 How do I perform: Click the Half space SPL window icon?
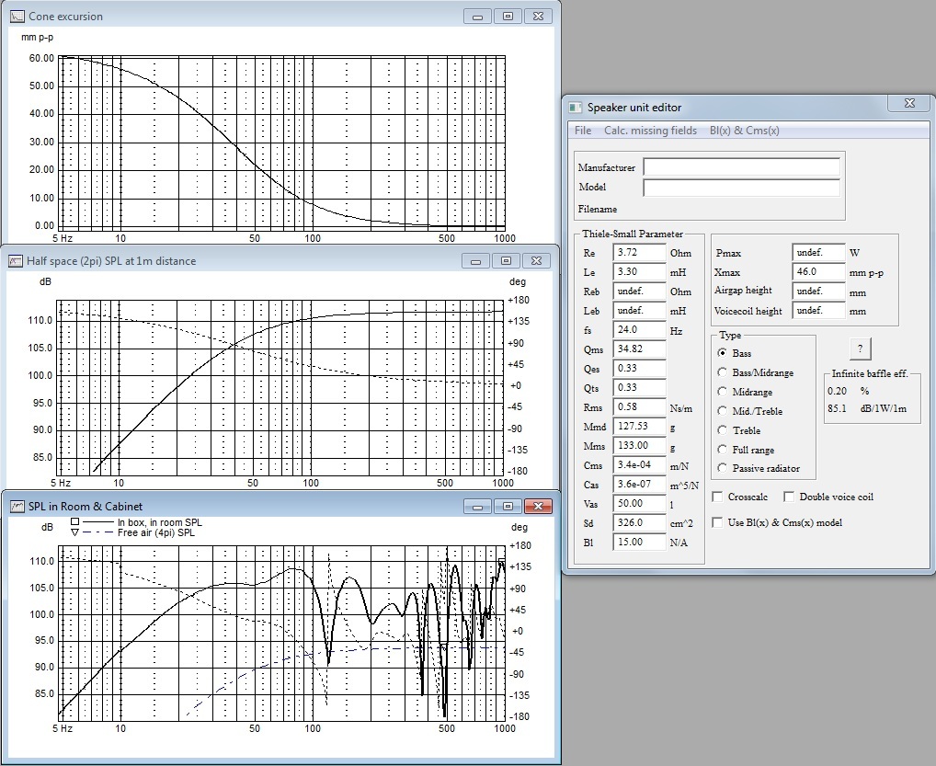15,261
